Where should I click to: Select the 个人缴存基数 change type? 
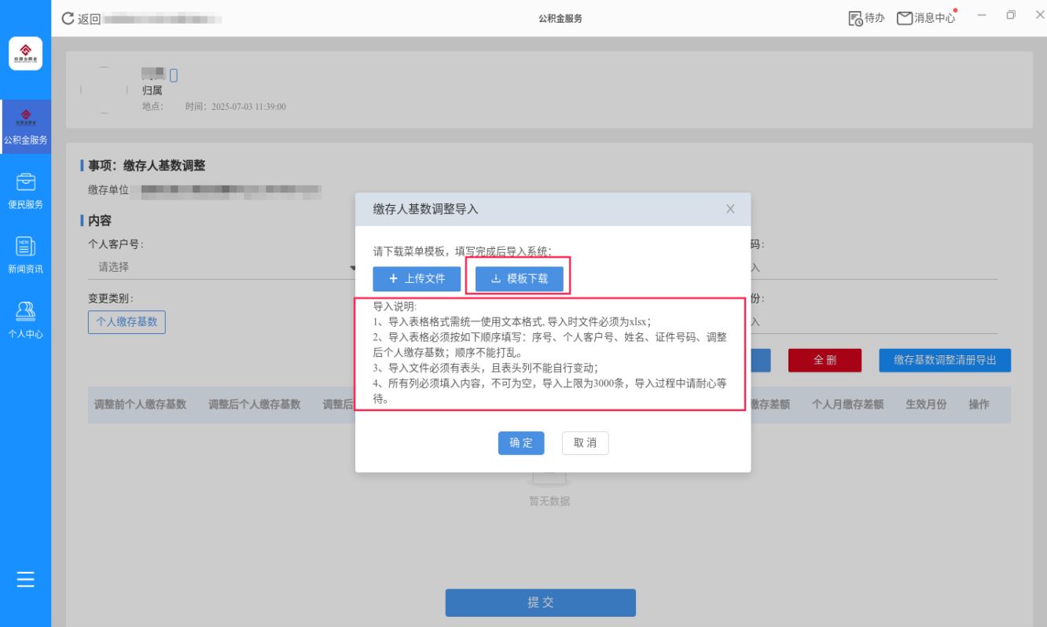coord(127,321)
